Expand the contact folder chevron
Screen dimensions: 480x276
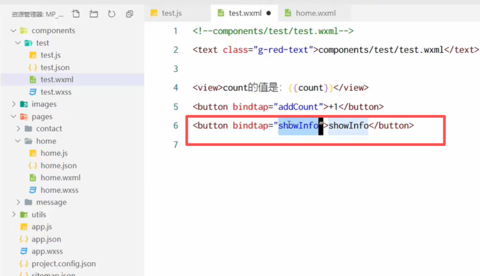[18, 129]
